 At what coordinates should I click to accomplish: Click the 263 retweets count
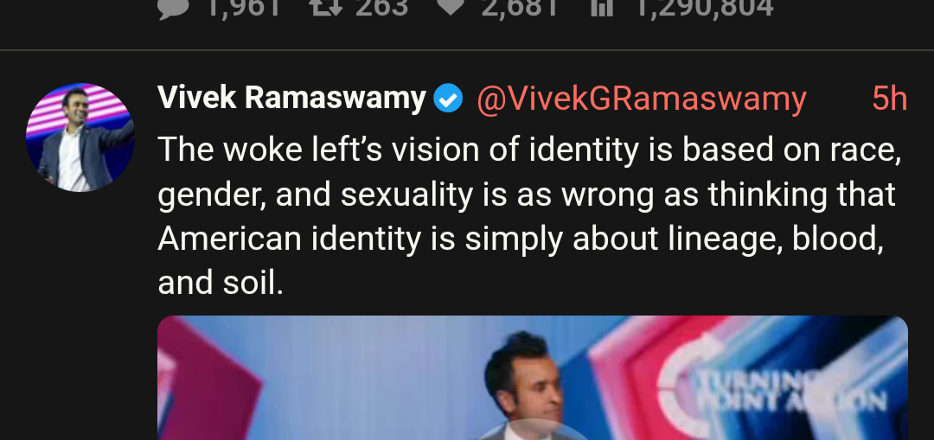click(x=381, y=8)
